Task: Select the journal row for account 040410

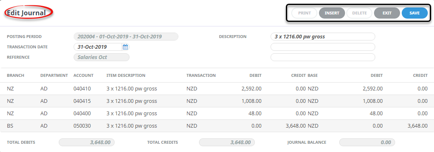Action: [x=217, y=89]
